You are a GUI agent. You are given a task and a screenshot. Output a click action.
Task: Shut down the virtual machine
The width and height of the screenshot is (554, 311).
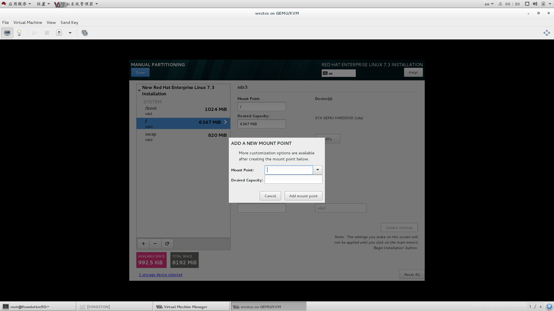59,33
